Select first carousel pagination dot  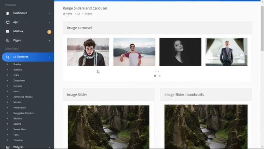tap(155, 76)
